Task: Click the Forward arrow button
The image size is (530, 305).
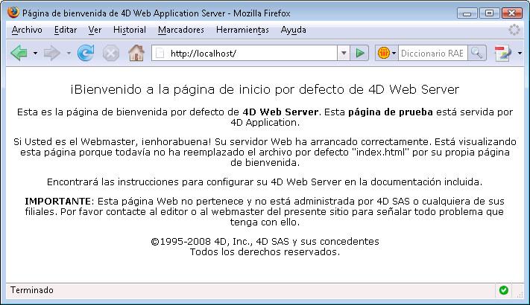Action: click(52, 54)
